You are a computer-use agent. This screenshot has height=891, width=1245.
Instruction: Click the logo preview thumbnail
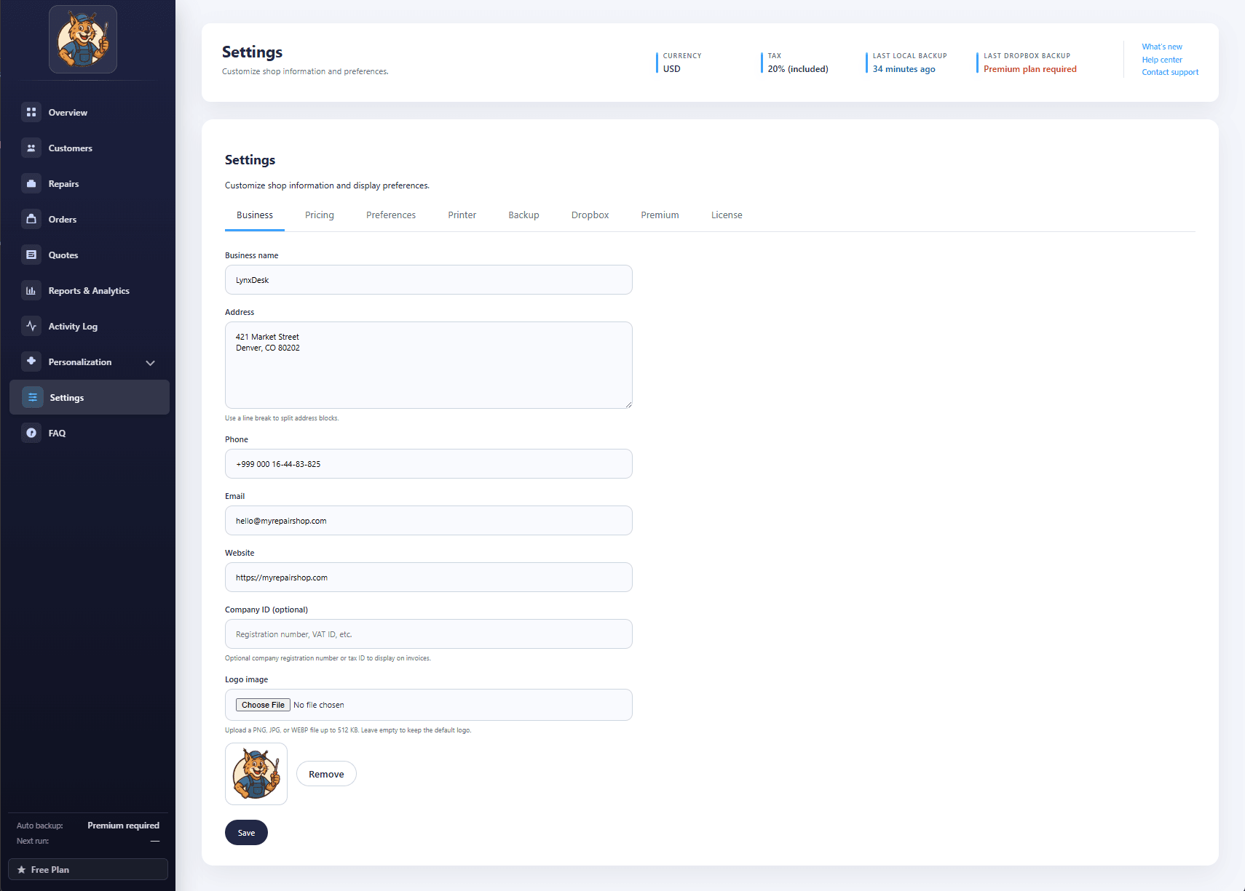coord(256,773)
